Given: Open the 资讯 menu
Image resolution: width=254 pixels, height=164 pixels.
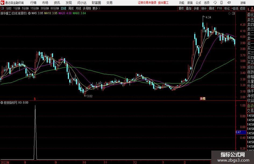Looking at the screenshot, I should point(57,3).
